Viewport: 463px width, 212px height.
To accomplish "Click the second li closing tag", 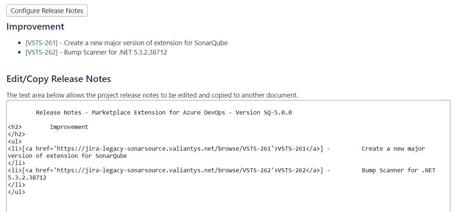I will pyautogui.click(x=16, y=185).
